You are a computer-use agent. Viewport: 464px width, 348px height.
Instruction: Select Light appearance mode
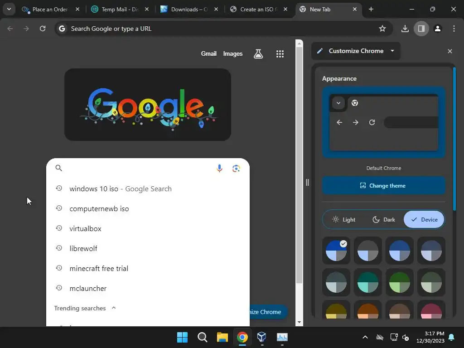tap(344, 220)
